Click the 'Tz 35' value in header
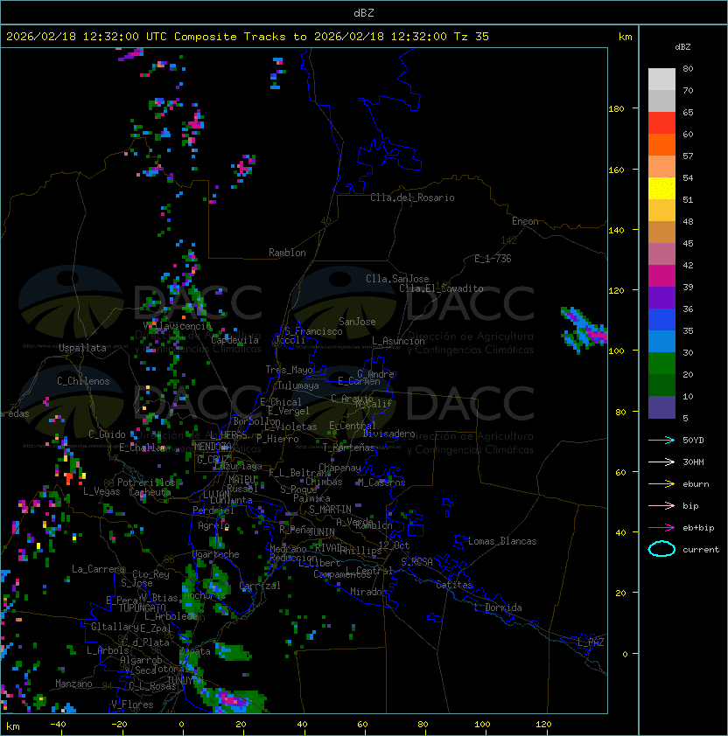728x736 pixels. 472,37
